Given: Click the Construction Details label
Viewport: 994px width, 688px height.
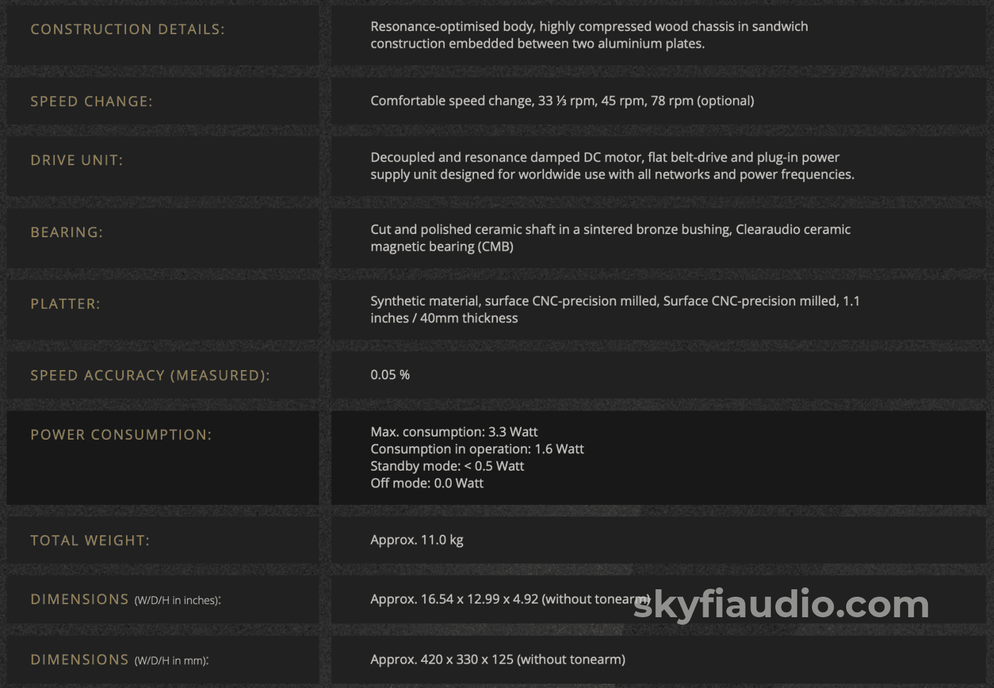Looking at the screenshot, I should pos(127,29).
